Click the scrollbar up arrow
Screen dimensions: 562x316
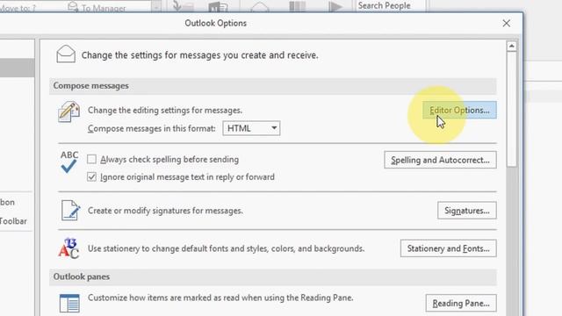511,47
